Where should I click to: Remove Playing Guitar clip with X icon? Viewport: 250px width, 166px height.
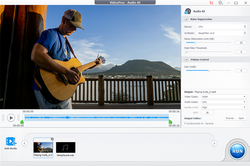52,139
